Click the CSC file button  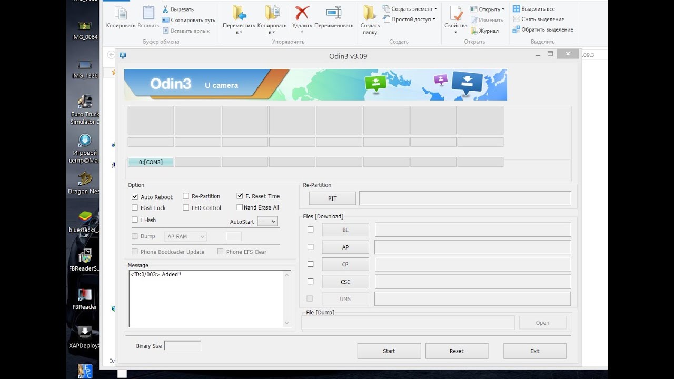(345, 282)
